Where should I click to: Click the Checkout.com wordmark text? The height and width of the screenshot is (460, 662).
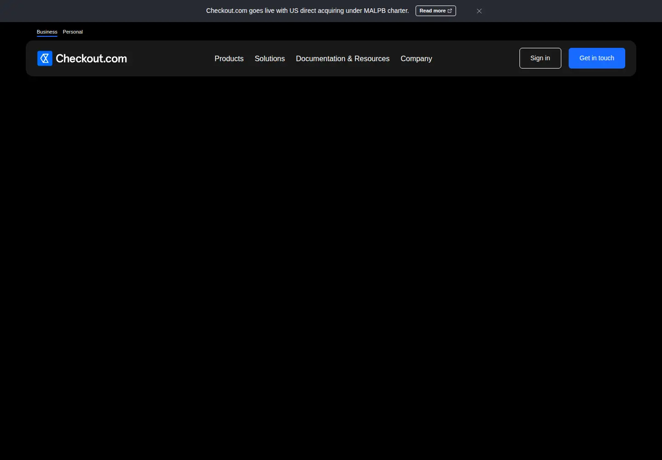click(91, 58)
